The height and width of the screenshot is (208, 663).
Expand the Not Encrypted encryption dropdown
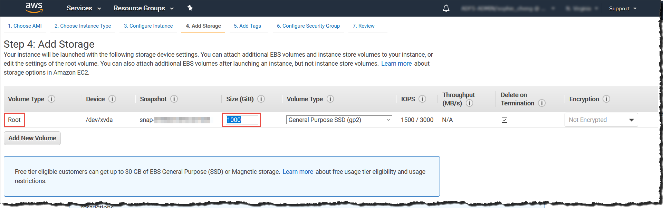coord(601,120)
